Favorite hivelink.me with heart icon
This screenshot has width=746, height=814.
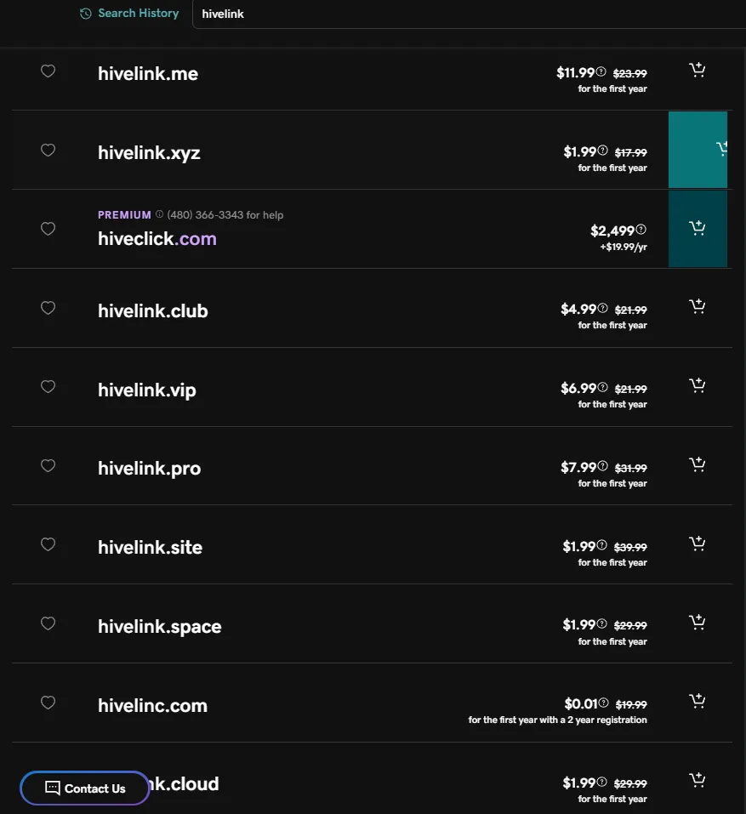click(48, 71)
